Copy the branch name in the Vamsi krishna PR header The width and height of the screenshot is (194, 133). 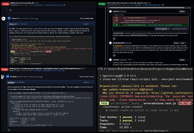click(163, 5)
